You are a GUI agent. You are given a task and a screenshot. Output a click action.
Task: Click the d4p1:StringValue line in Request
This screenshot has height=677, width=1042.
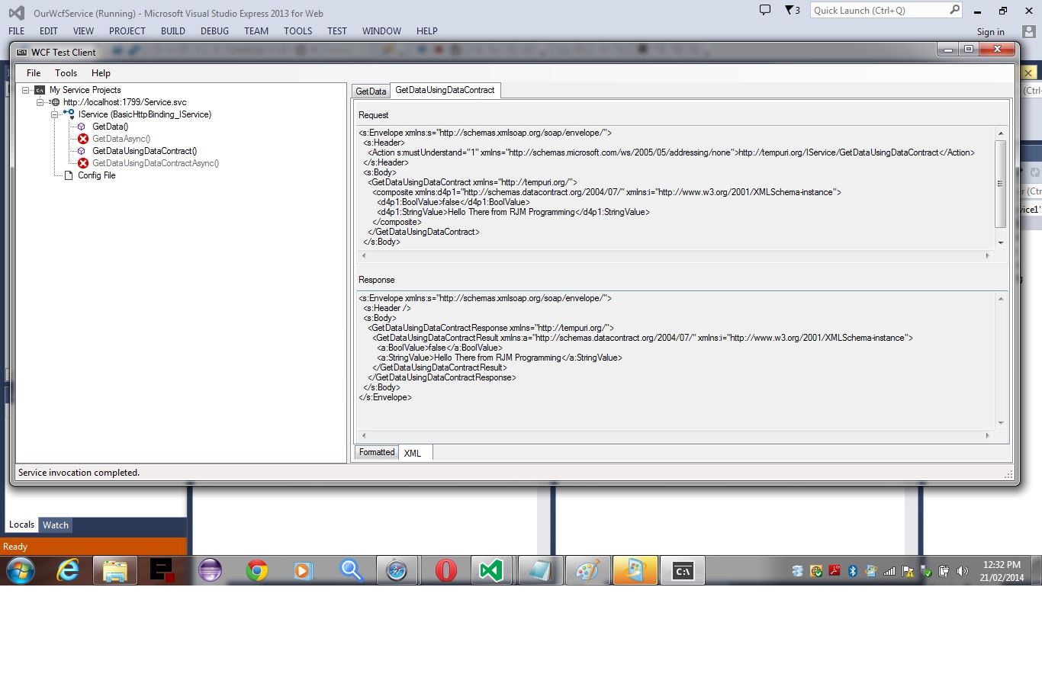click(513, 212)
